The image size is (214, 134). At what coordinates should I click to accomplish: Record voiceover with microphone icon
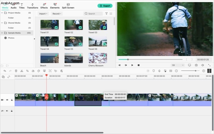tap(159, 71)
